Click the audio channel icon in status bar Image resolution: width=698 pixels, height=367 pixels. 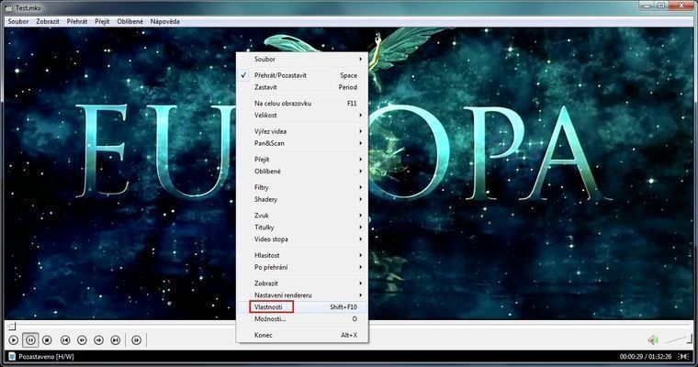pyautogui.click(x=683, y=356)
